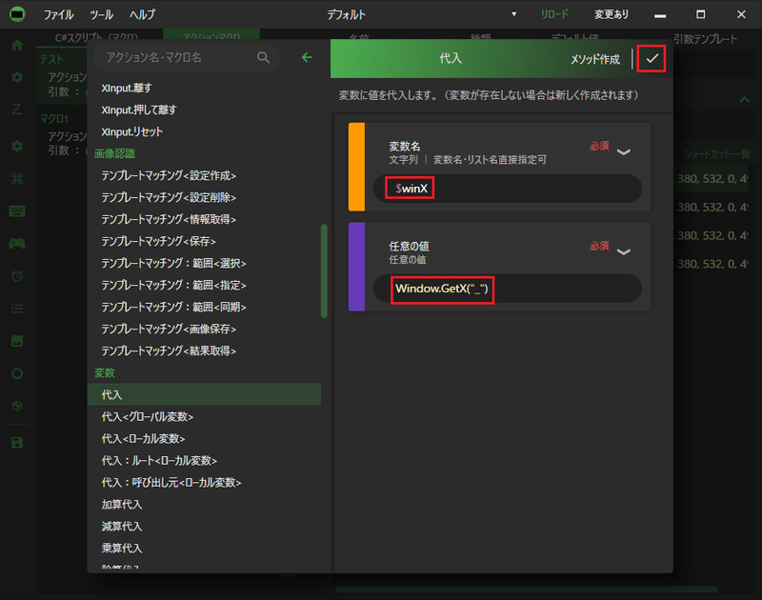The image size is (762, 600).
Task: Click the リロード button
Action: pyautogui.click(x=554, y=14)
